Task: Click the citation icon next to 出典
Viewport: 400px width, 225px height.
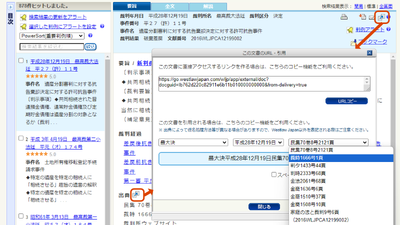Action: 136,195
